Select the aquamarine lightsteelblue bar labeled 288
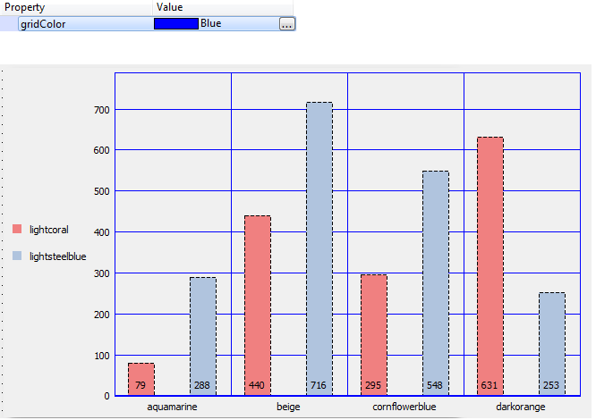The height and width of the screenshot is (420, 596). pos(202,335)
